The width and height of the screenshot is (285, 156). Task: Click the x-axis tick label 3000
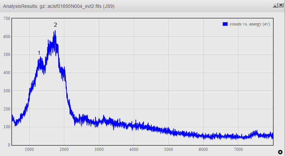(99, 149)
